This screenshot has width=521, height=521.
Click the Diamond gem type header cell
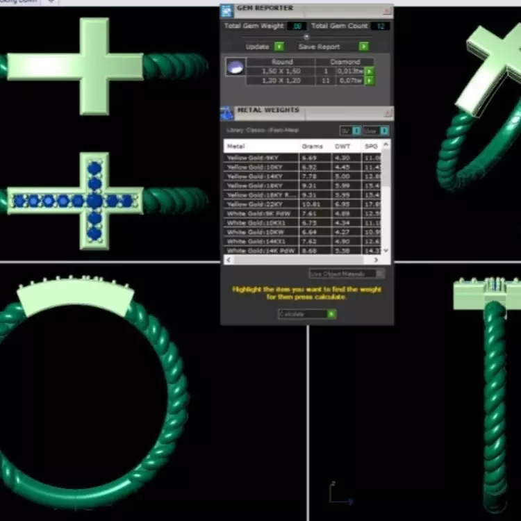point(345,62)
